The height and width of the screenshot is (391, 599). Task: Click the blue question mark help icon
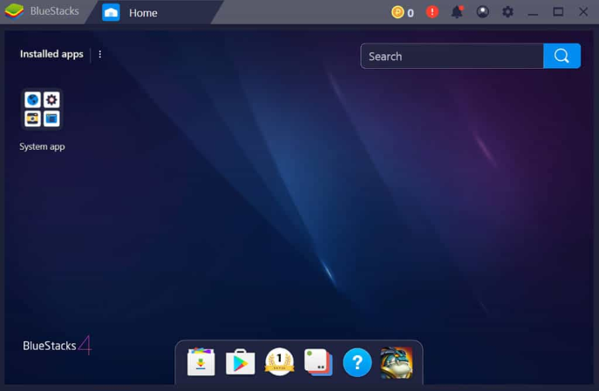(x=357, y=362)
